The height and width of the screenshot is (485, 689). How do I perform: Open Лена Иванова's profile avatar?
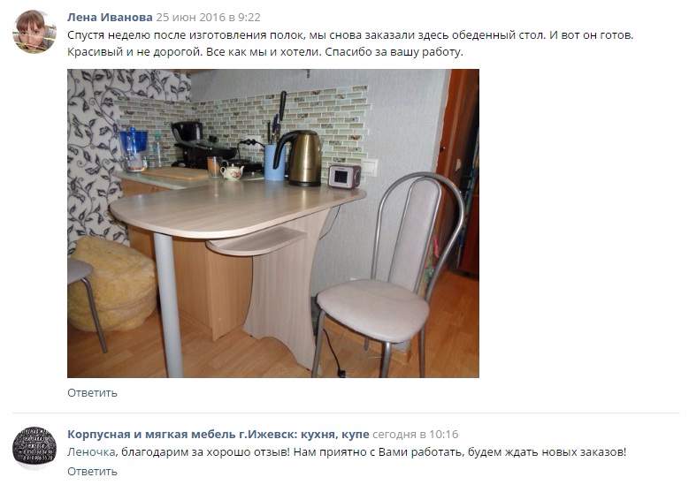pyautogui.click(x=34, y=32)
